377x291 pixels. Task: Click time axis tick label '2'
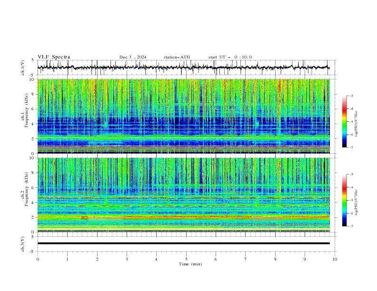point(97,259)
